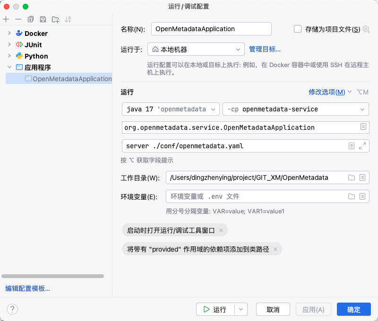Copy the selected configuration
Screen dimensions: 378x321
coord(31,19)
